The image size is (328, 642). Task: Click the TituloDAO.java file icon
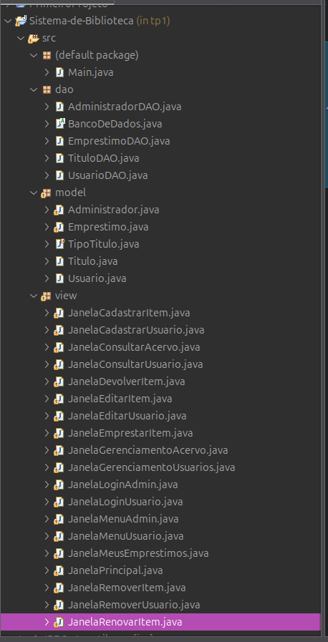pos(59,158)
